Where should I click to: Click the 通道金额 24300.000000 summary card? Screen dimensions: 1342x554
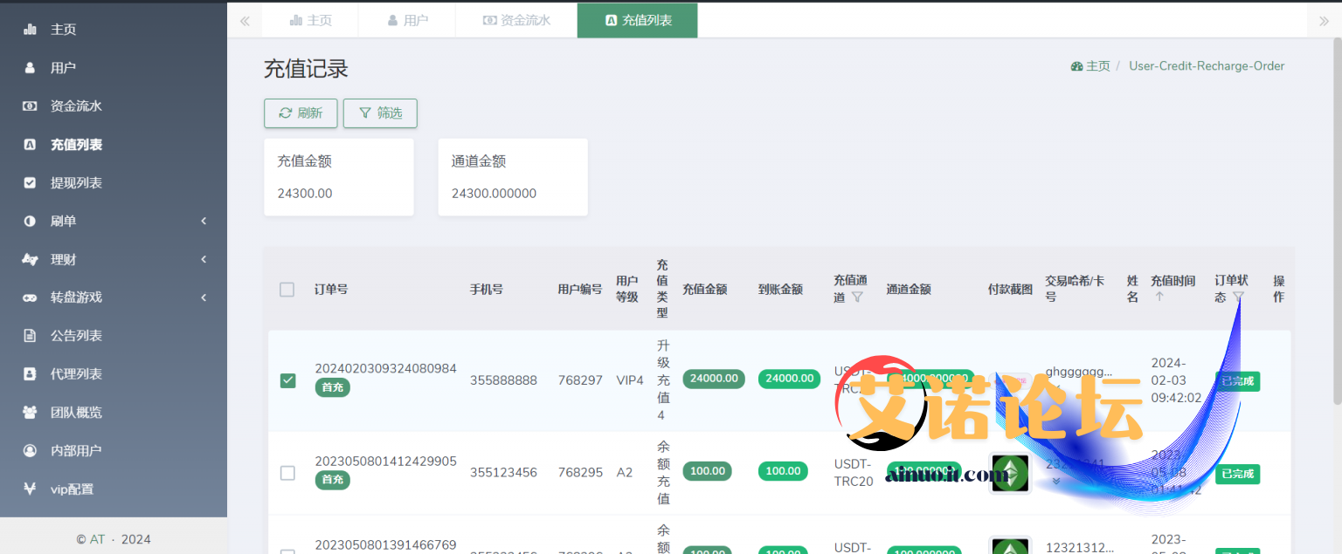[513, 177]
